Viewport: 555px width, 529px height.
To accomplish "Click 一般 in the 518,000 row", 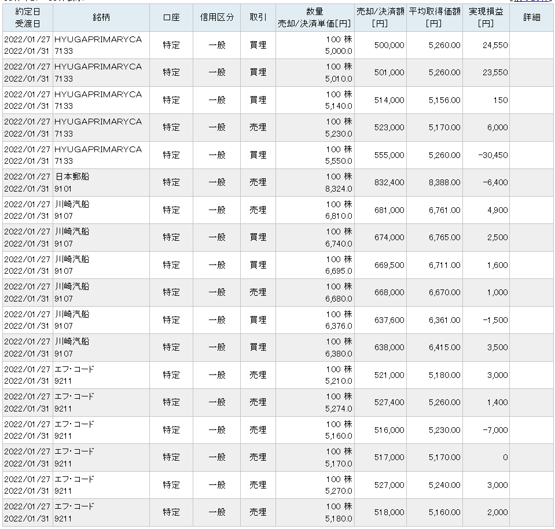I will point(216,512).
